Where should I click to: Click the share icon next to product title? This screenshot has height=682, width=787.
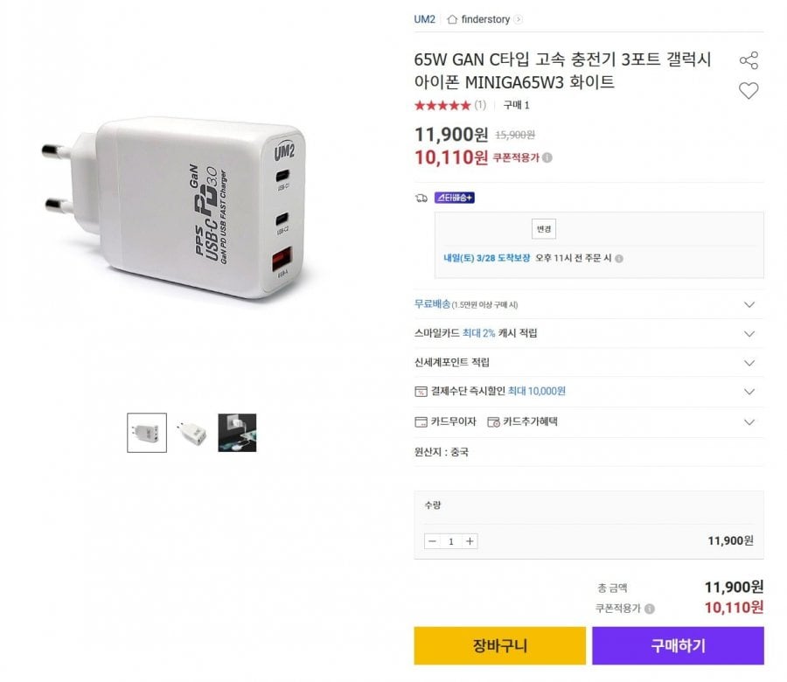(749, 58)
